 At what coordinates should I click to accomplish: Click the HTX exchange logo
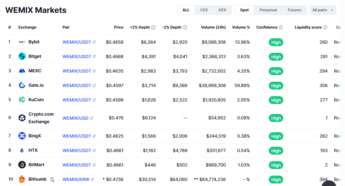[22, 150]
